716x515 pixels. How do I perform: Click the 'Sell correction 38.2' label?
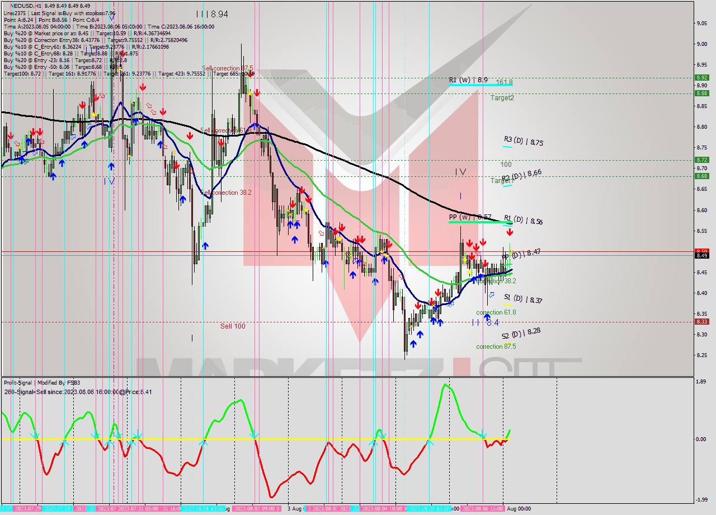coord(226,192)
